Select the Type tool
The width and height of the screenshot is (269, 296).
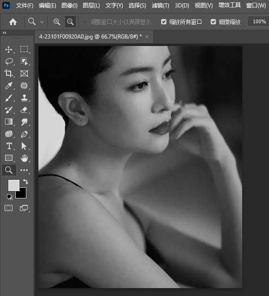pyautogui.click(x=9, y=146)
